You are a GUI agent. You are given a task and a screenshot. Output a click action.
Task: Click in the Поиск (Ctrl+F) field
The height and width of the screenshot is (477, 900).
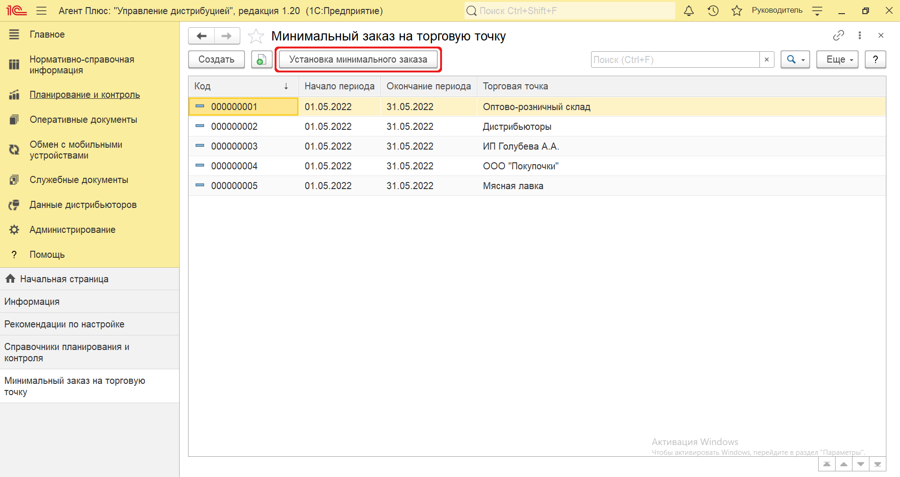675,60
